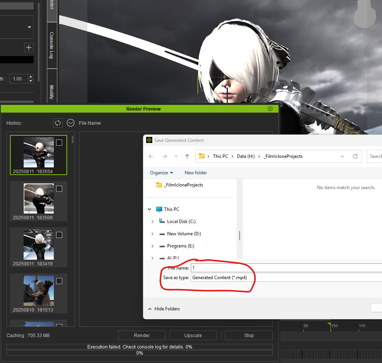Go forward in save dialog
This screenshot has height=363, width=382.
(164, 156)
